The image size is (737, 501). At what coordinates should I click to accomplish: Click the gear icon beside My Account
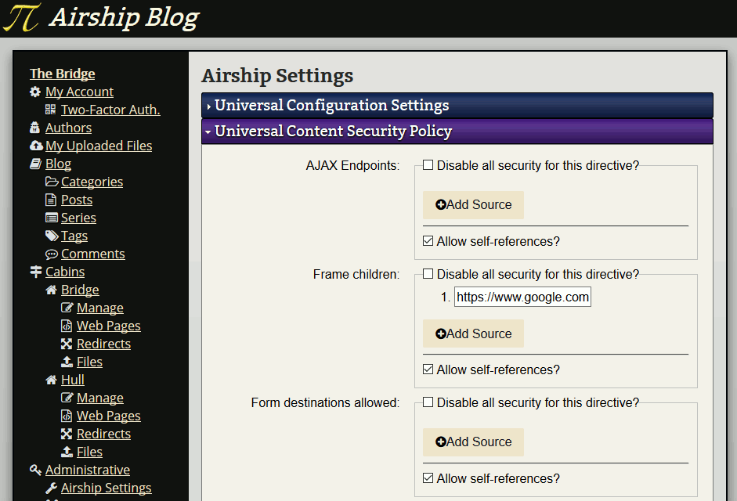pos(35,92)
